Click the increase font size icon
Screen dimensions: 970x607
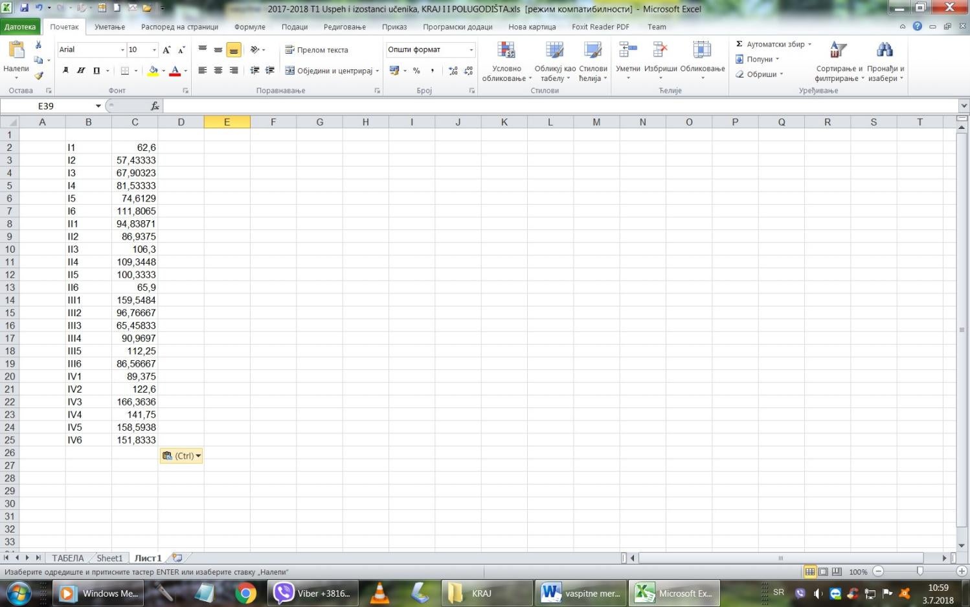[x=166, y=50]
